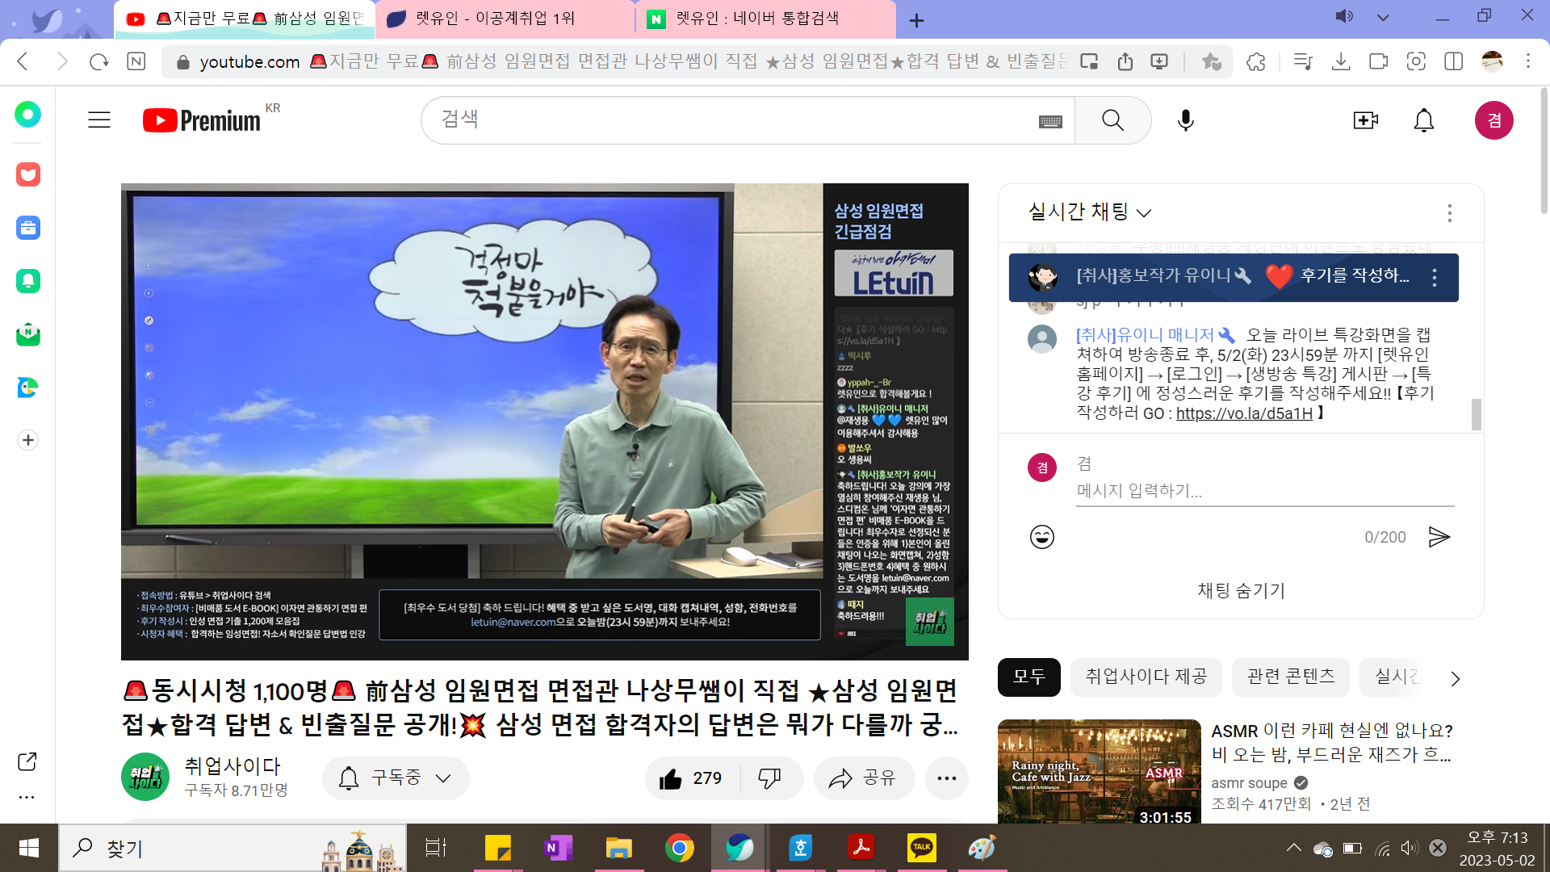1550x872 pixels.
Task: Open browser extensions puzzle icon
Action: tap(1256, 61)
